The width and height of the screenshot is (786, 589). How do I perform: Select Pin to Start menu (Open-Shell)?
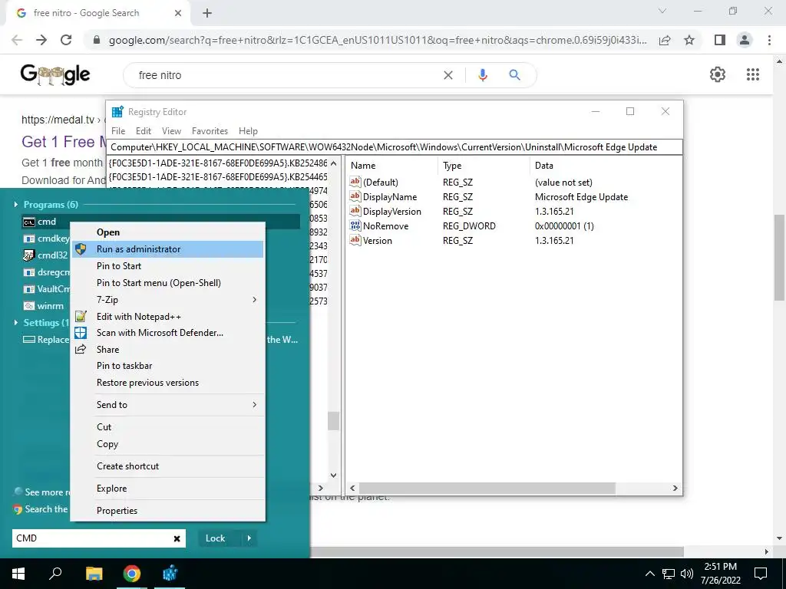click(x=167, y=283)
